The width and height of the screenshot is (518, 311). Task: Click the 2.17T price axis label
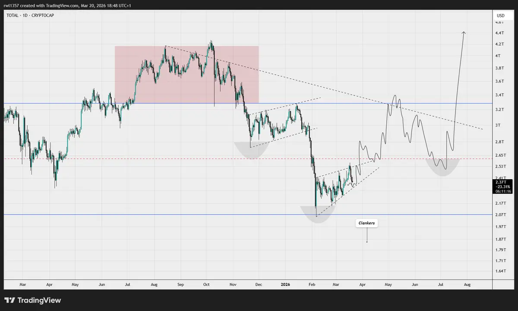point(501,203)
